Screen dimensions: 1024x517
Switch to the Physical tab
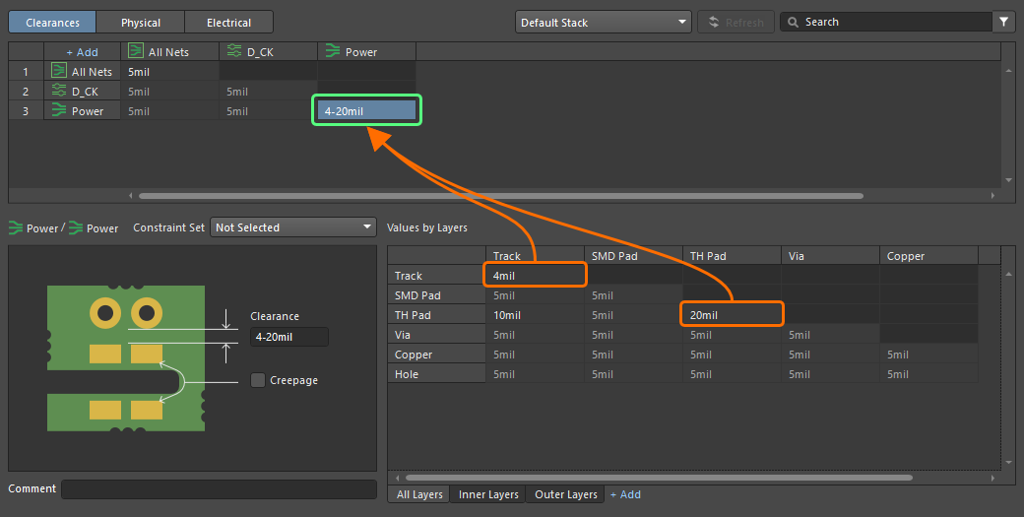pyautogui.click(x=141, y=22)
